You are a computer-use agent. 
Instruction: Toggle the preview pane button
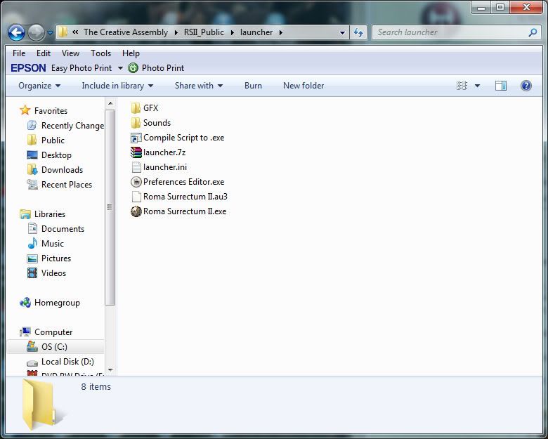tap(501, 86)
